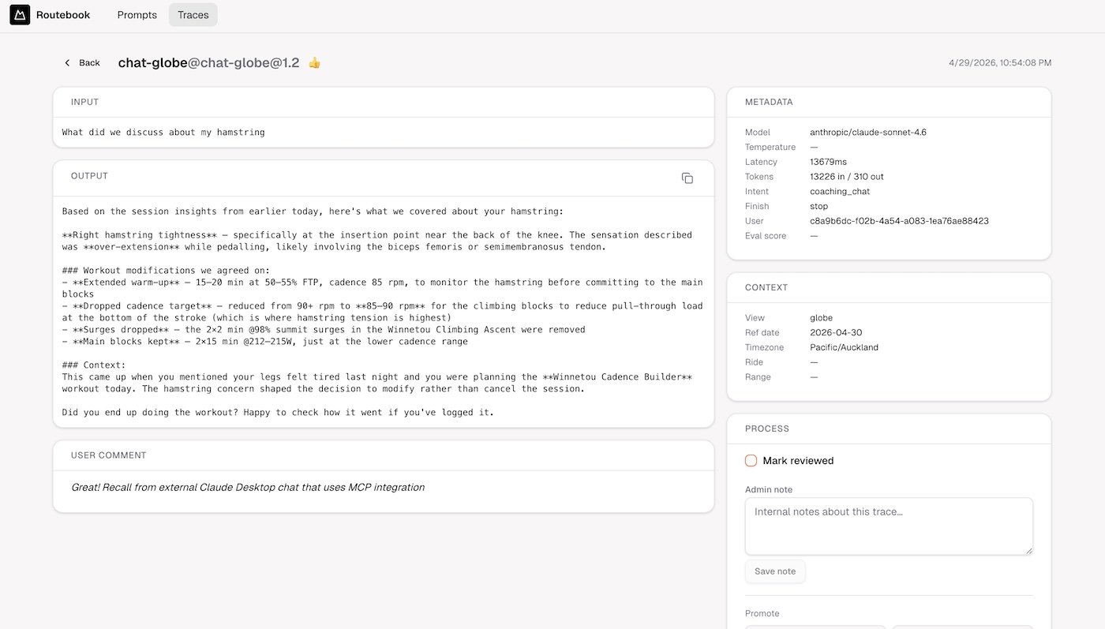Viewport: 1105px width, 629px height.
Task: Tick the Mark reviewed checkbox
Action: [x=751, y=461]
